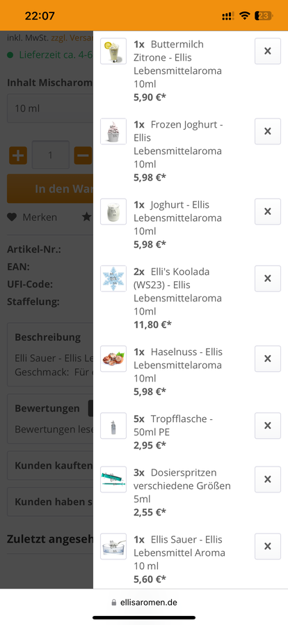Open Haselnuss product thumbnail
Image resolution: width=288 pixels, height=625 pixels.
tap(113, 359)
